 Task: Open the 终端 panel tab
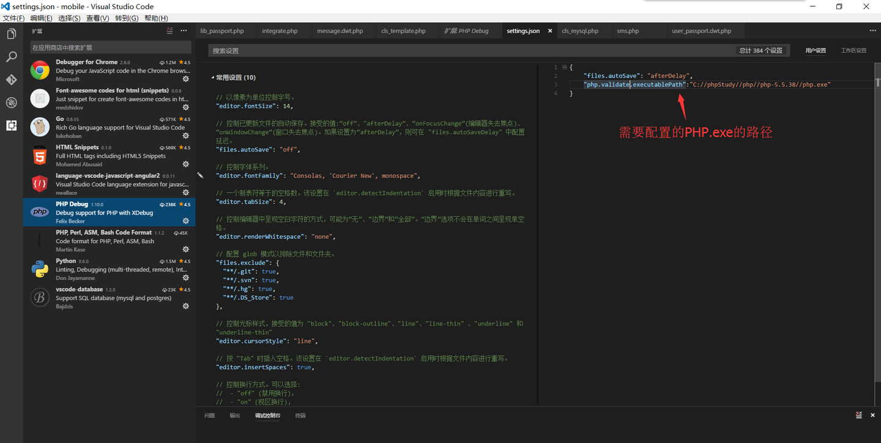[x=300, y=416]
